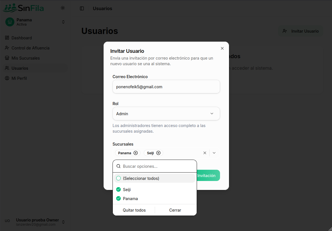Open Mis Sucursales via its building icon

point(6,58)
